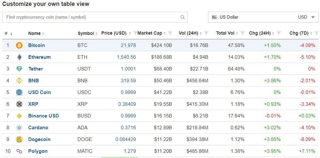Click the Polygon logo icon
The image size is (320, 158).
coord(19,151)
